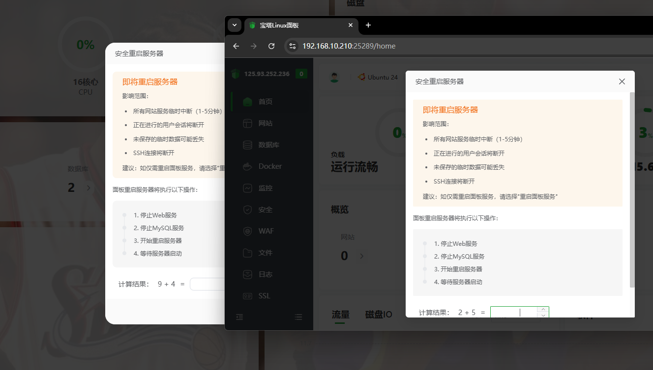The width and height of the screenshot is (653, 370).
Task: Focus the address bar URL 192.168.10.210
Action: [349, 46]
